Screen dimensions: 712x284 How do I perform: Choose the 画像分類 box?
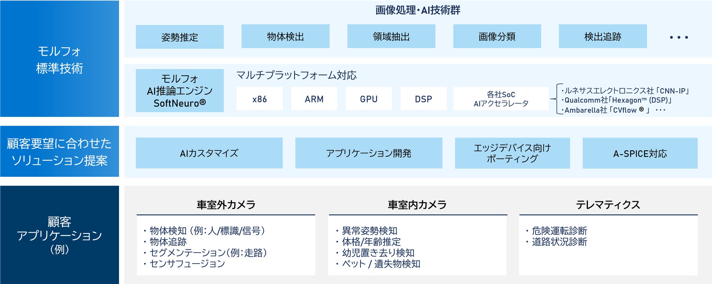tap(497, 36)
